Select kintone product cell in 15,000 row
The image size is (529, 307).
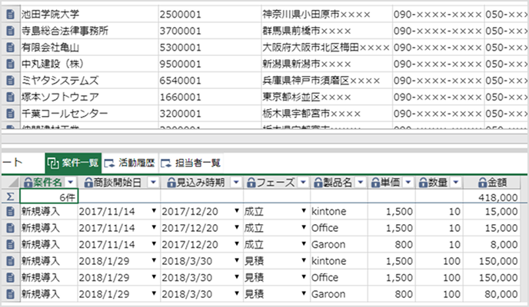[339, 211]
